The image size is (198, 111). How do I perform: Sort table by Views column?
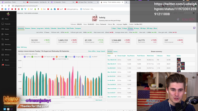click(x=168, y=55)
